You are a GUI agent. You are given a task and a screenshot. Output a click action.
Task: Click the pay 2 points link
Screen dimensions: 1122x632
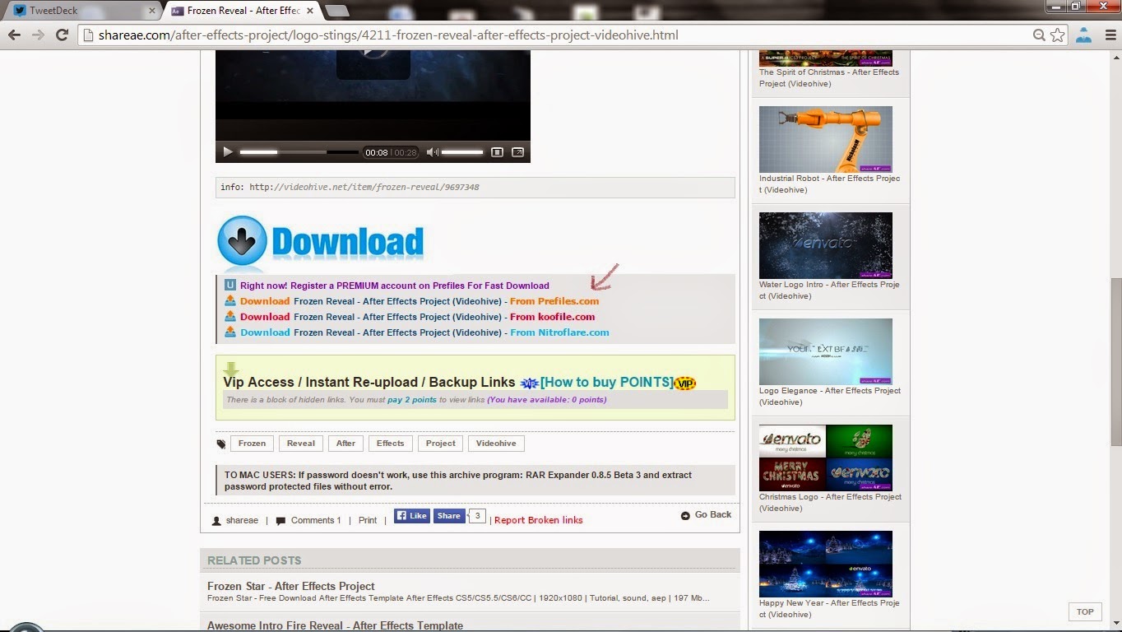click(x=412, y=400)
